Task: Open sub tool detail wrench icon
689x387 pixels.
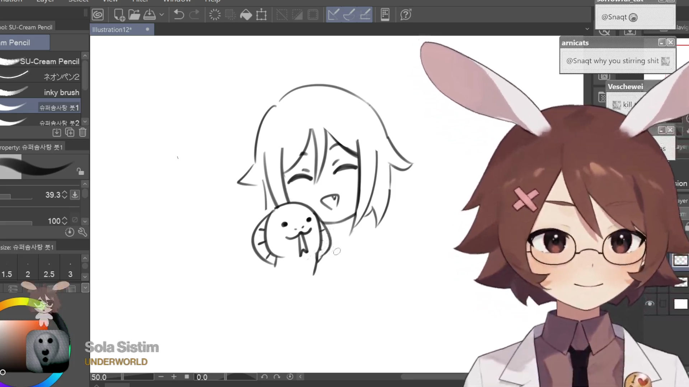Action: point(83,232)
